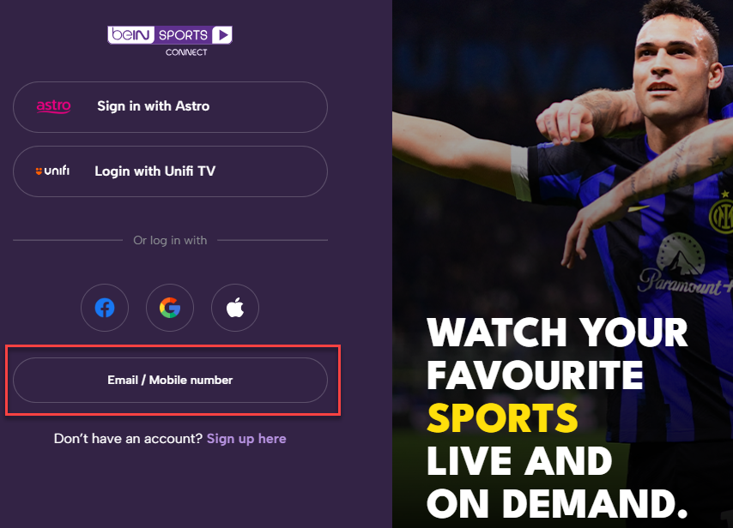Click the pink astro logo
This screenshot has width=733, height=528.
pos(54,106)
